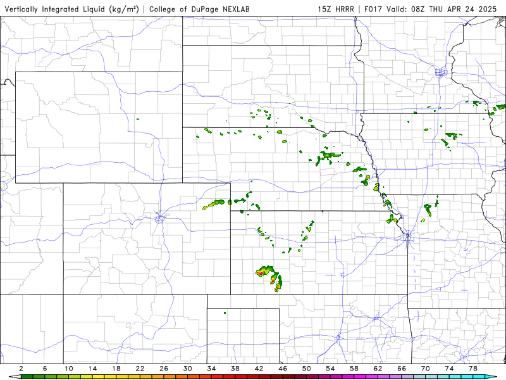Image resolution: width=506 pixels, height=380 pixels.
Task: Click the "54" value on the color scale
Action: tap(330, 369)
